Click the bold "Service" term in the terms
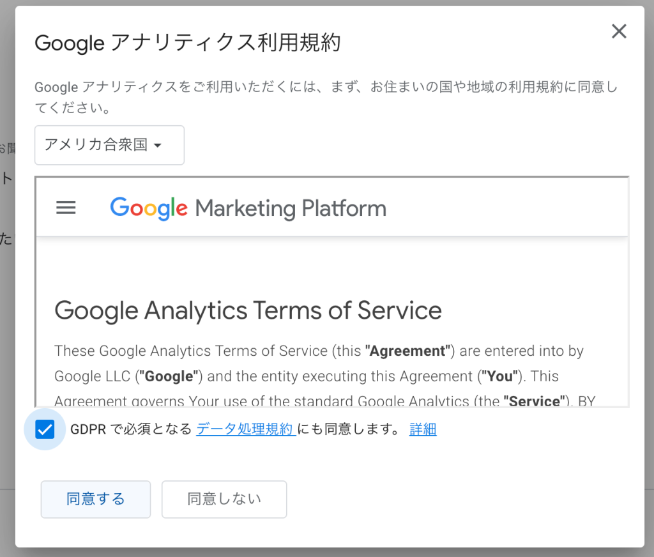Image resolution: width=654 pixels, height=557 pixels. click(536, 401)
